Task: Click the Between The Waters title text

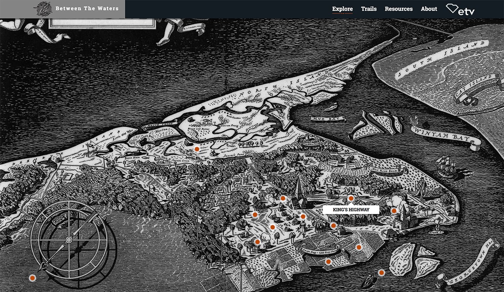Action: [x=87, y=8]
